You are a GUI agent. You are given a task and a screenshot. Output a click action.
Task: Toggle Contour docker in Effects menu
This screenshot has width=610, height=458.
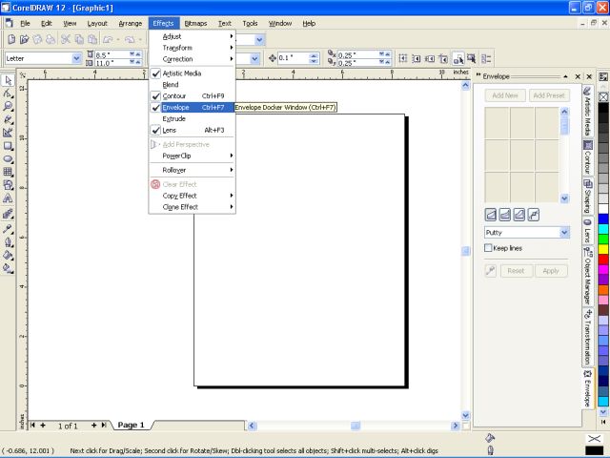pos(193,95)
